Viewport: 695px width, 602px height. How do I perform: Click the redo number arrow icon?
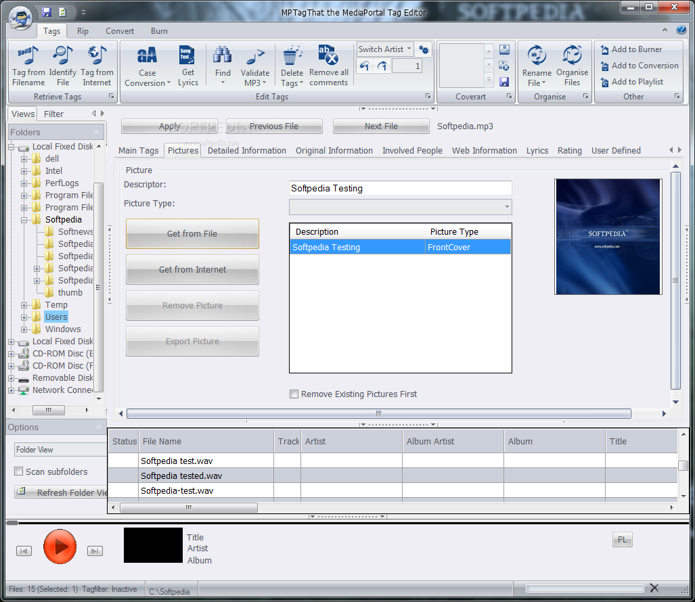pyautogui.click(x=382, y=66)
